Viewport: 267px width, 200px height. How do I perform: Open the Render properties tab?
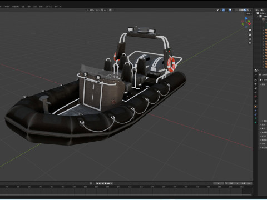256,80
